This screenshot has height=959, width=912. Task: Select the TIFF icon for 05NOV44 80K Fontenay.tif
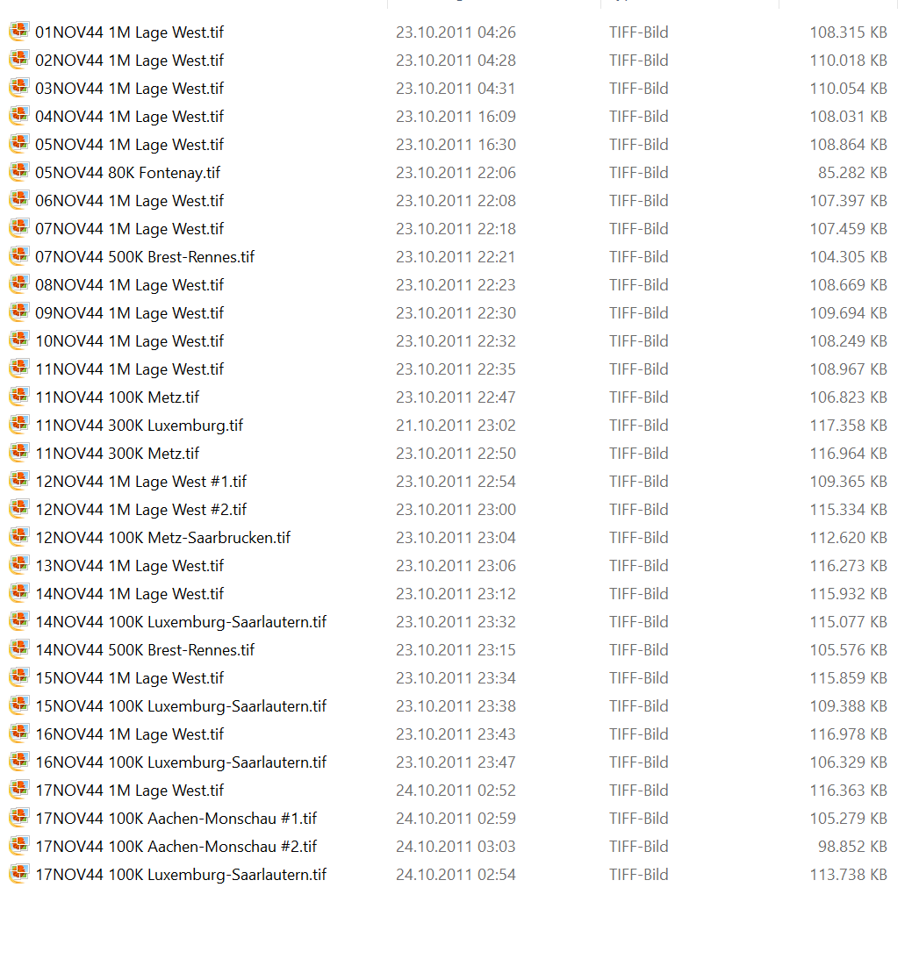(19, 173)
